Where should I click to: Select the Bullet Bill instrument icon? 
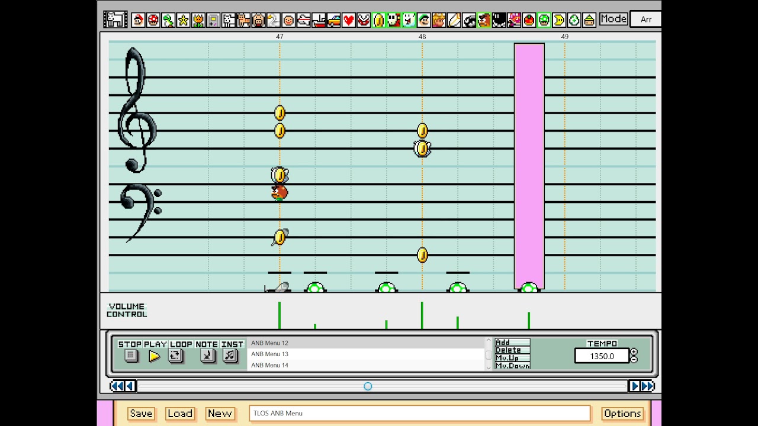coord(469,20)
